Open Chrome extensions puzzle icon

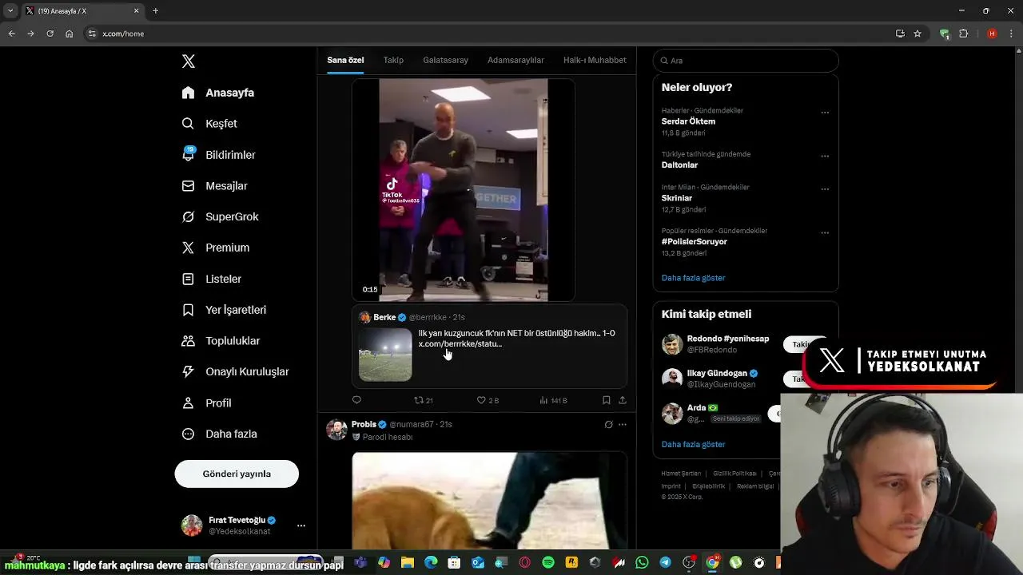tap(963, 34)
